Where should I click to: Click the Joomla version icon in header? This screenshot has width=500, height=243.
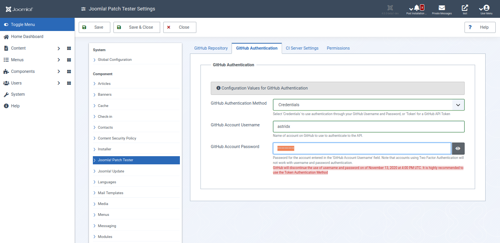390,8
